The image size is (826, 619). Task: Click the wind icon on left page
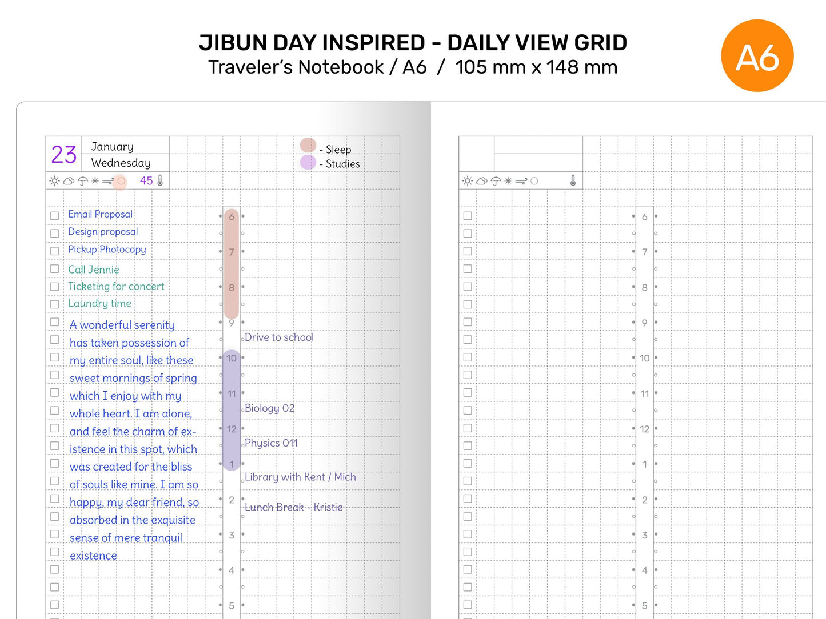(108, 181)
